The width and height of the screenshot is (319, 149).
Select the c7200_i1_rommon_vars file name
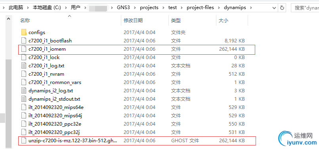pos(55,82)
